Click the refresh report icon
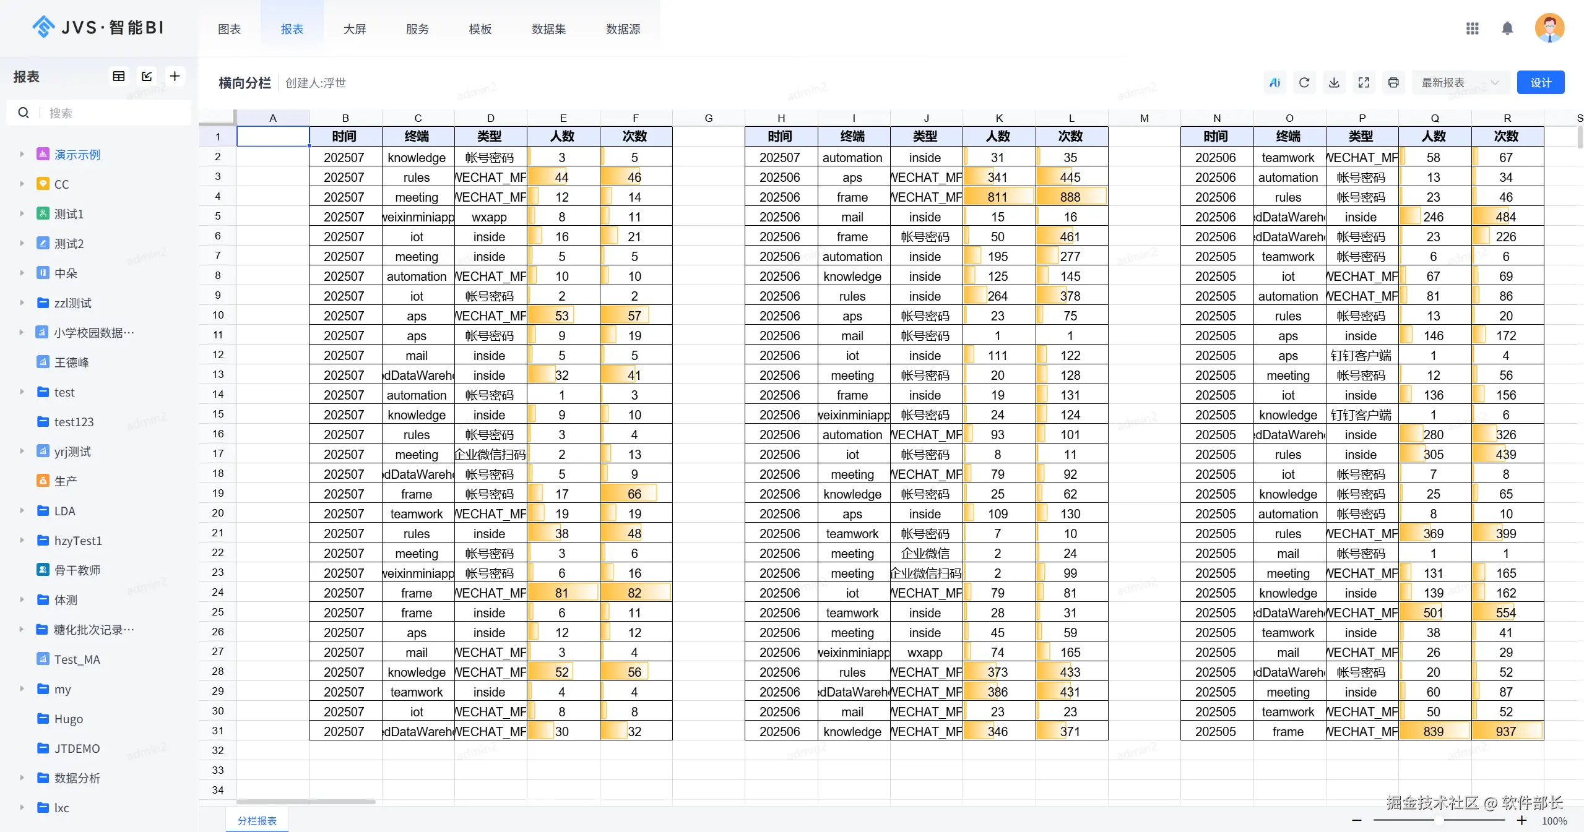The width and height of the screenshot is (1584, 832). pos(1304,82)
